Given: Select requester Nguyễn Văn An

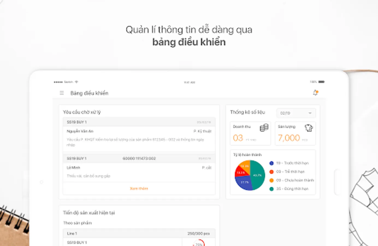Looking at the screenshot, I should pyautogui.click(x=80, y=131).
